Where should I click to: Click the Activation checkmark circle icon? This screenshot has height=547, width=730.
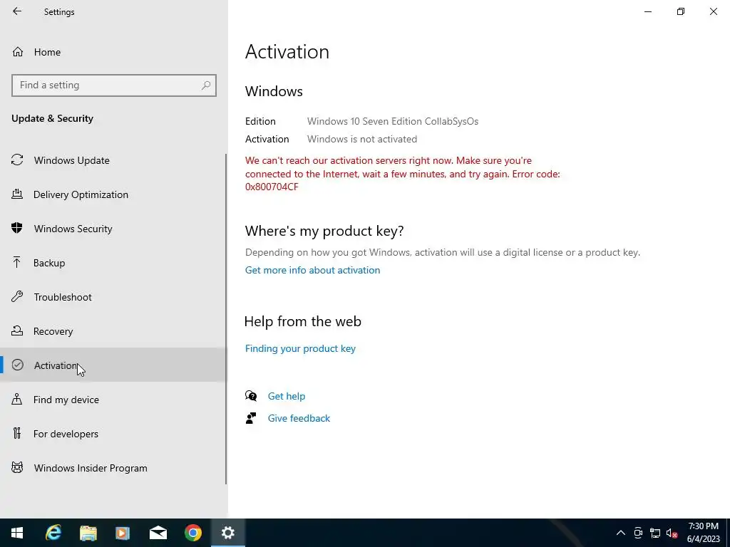(x=17, y=365)
